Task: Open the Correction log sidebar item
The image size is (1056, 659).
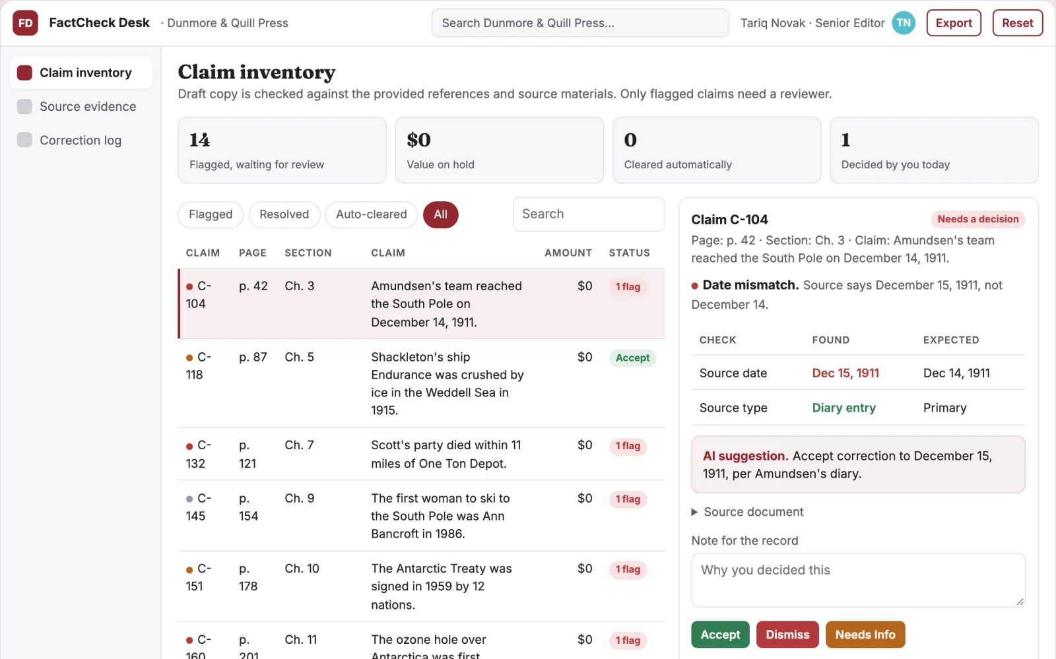Action: tap(81, 140)
